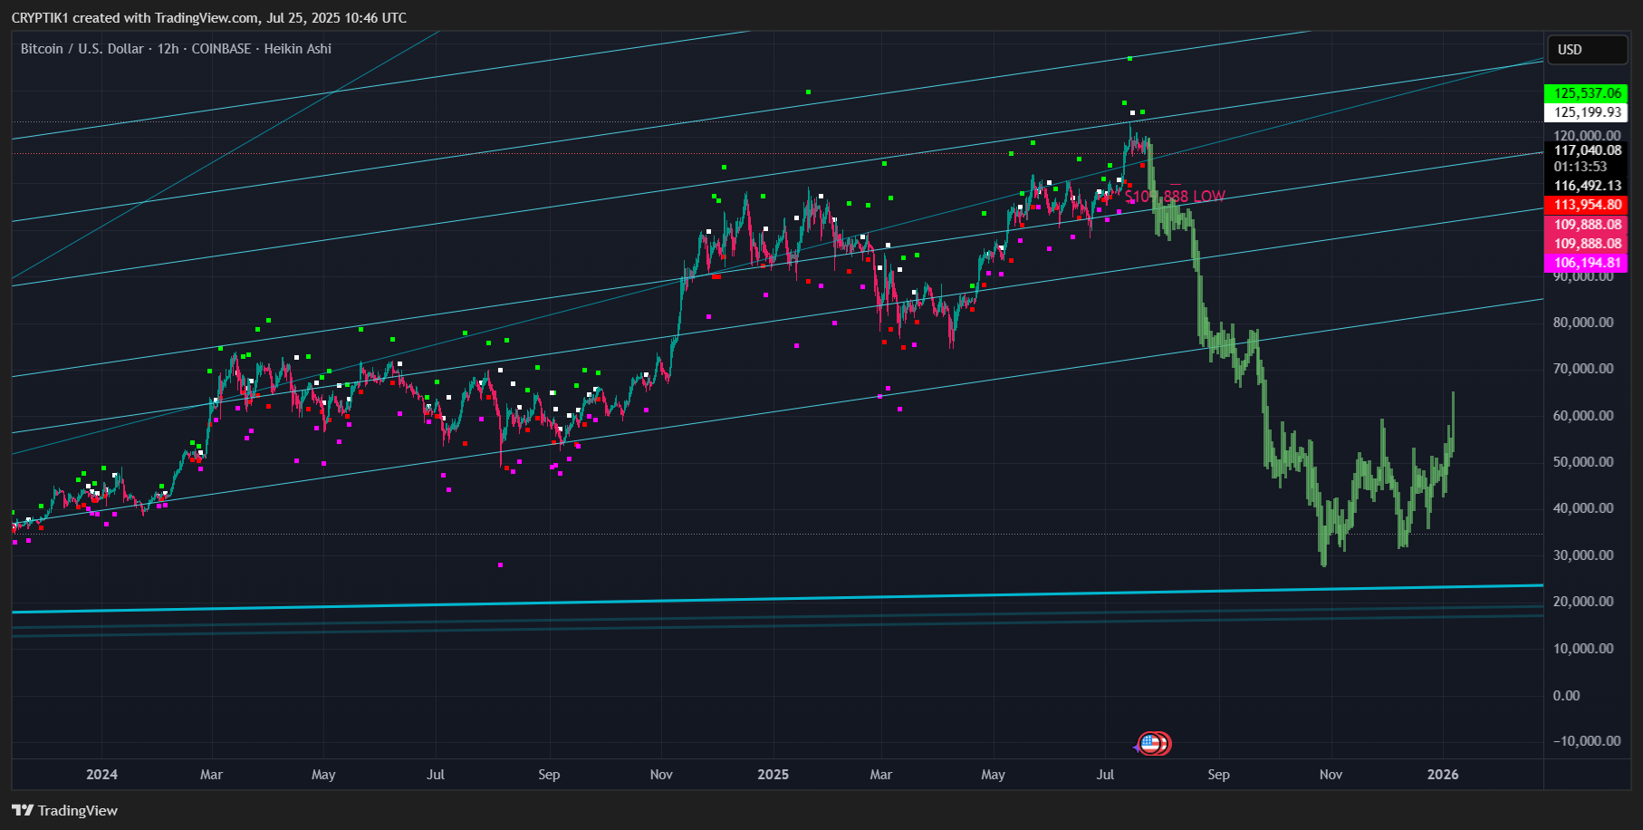This screenshot has width=1643, height=830.
Task: Select the green 125,537.06 price label
Action: 1586,93
